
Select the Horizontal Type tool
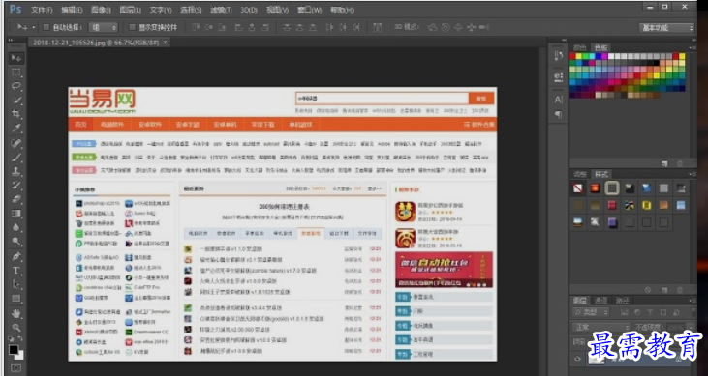[x=16, y=270]
